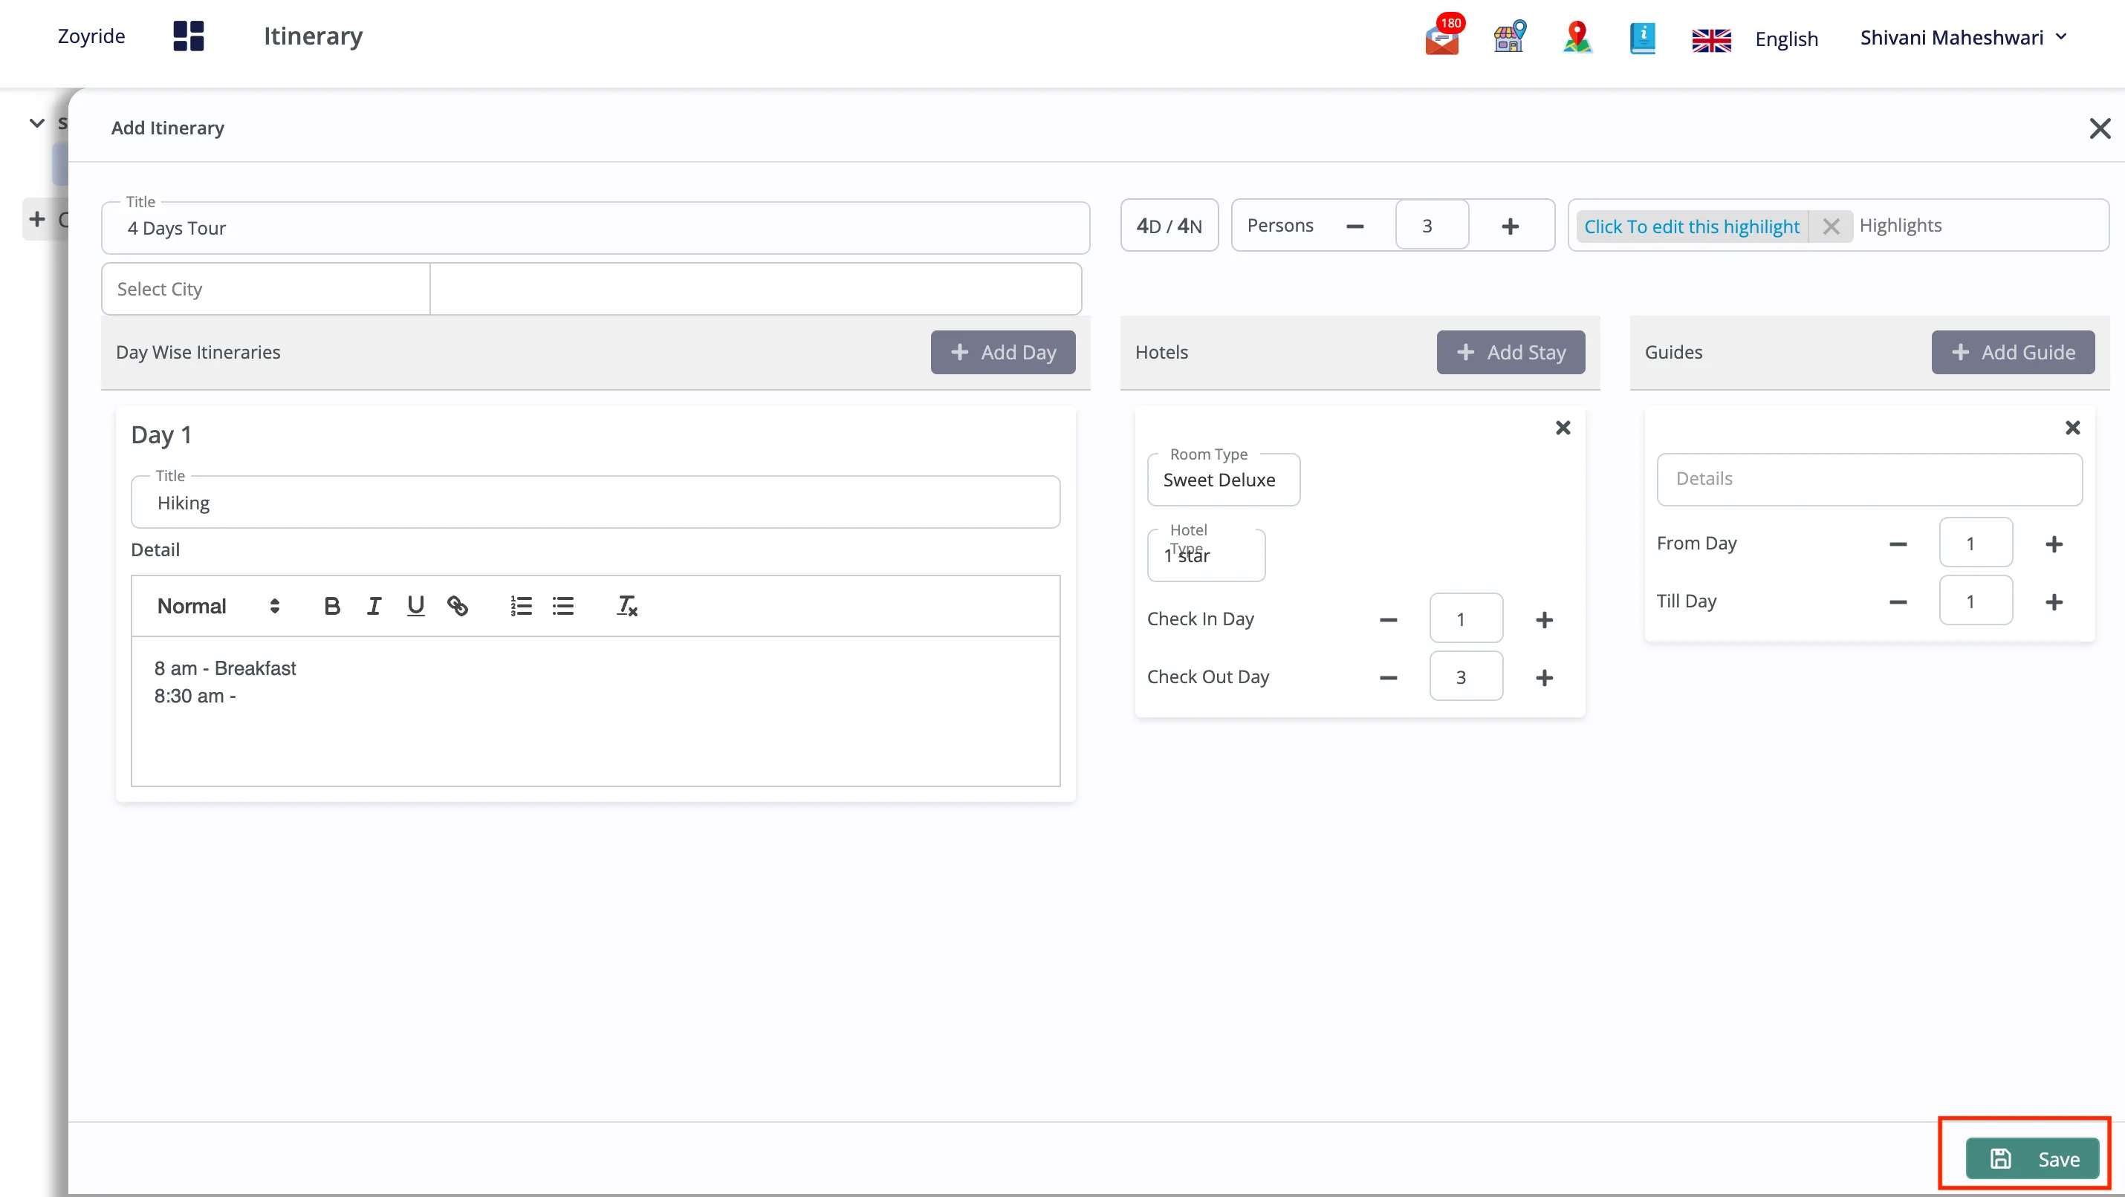Increase the From Day value
The height and width of the screenshot is (1197, 2125).
[2054, 544]
